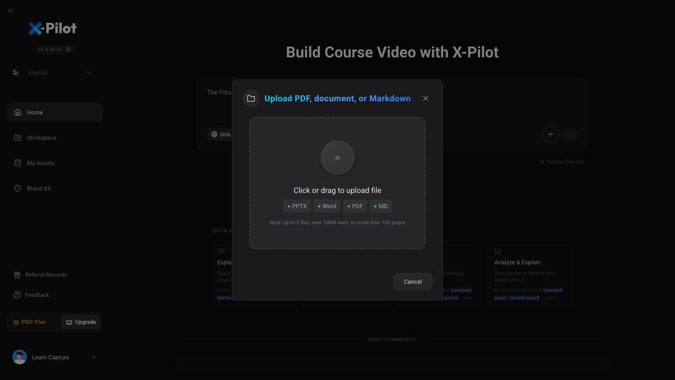Click the [research paper / annual report] placeholder link

click(x=529, y=294)
